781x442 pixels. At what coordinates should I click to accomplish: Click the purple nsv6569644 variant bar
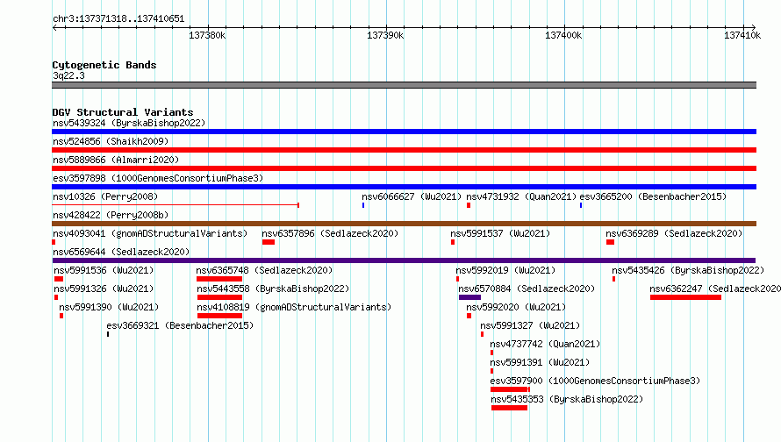(404, 260)
